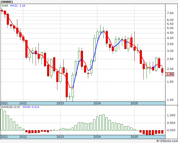178x143 pixels.
Task: Click the 0.500 MACD axis label
Action: coord(171,123)
